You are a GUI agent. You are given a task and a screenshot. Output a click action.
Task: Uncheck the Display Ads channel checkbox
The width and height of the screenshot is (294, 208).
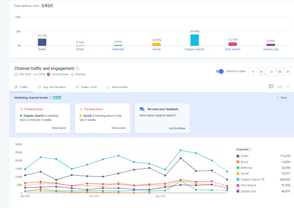[x=238, y=191]
